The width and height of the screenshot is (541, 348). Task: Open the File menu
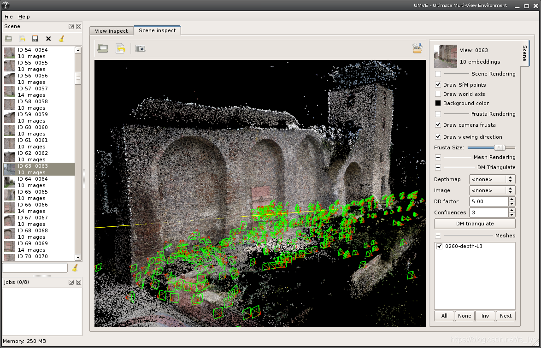pos(8,17)
